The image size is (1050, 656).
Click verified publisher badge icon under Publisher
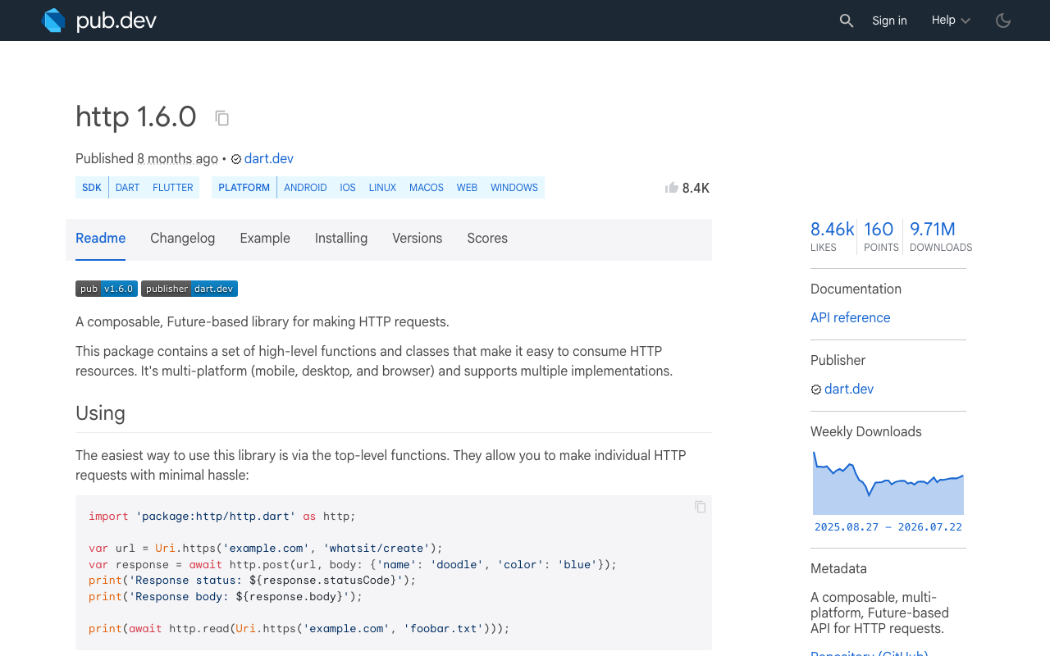click(816, 389)
